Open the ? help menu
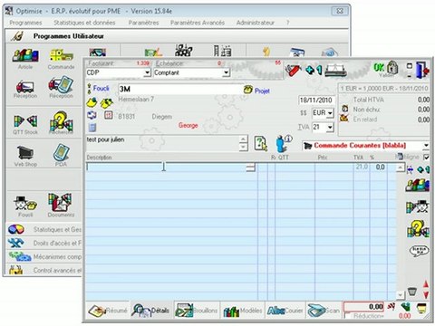The width and height of the screenshot is (435, 326). pos(288,23)
